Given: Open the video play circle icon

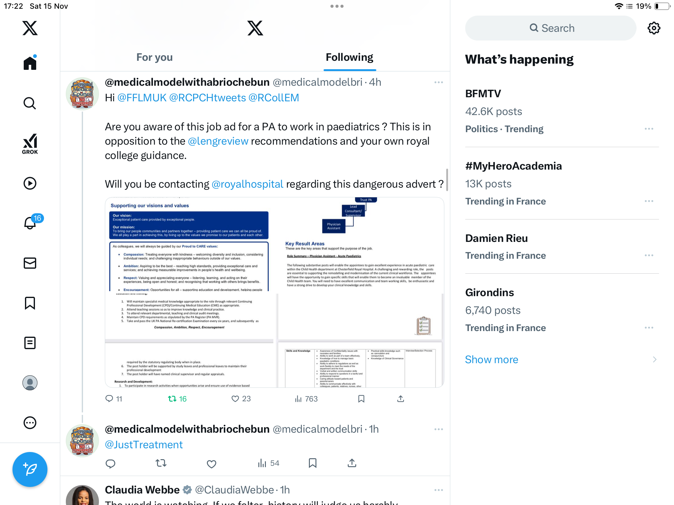Looking at the screenshot, I should click(x=30, y=183).
